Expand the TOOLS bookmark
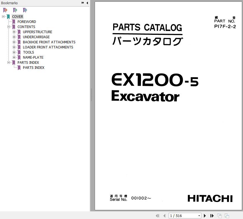243x219 pixels. pyautogui.click(x=14, y=52)
